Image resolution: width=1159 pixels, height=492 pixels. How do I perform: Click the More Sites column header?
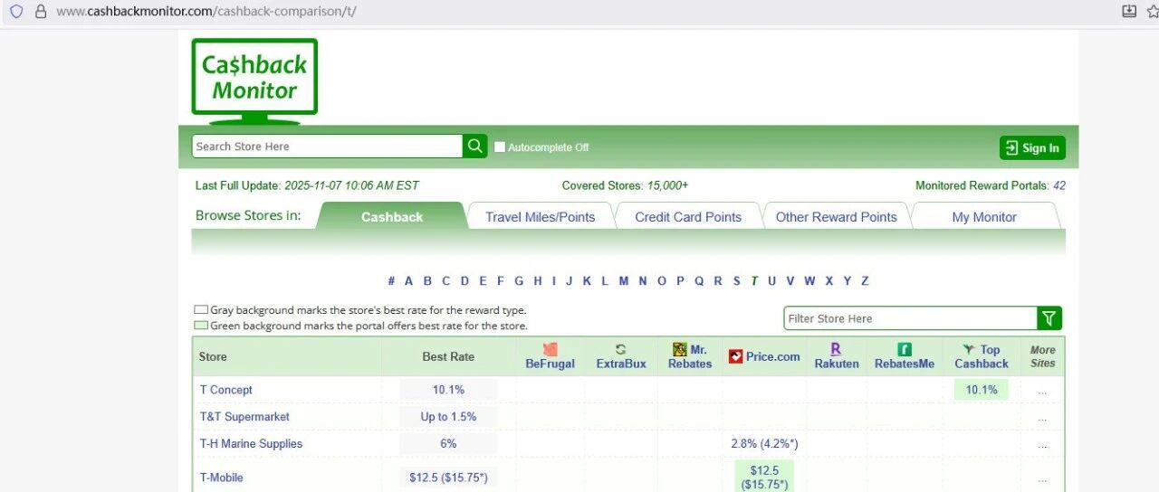coord(1043,356)
